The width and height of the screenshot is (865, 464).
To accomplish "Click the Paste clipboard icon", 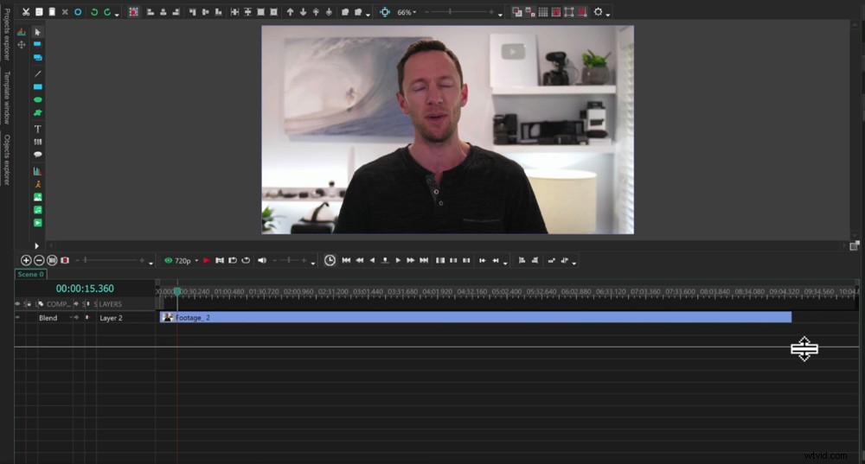I will click(52, 11).
